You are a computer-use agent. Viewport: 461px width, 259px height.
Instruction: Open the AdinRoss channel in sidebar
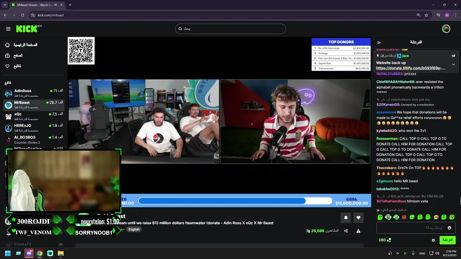click(x=34, y=93)
